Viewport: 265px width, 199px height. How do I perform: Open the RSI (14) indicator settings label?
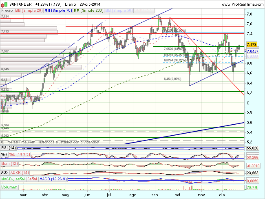point(9,148)
